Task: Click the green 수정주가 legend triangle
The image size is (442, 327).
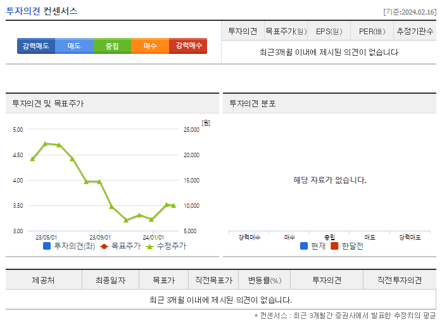Action: (x=149, y=247)
